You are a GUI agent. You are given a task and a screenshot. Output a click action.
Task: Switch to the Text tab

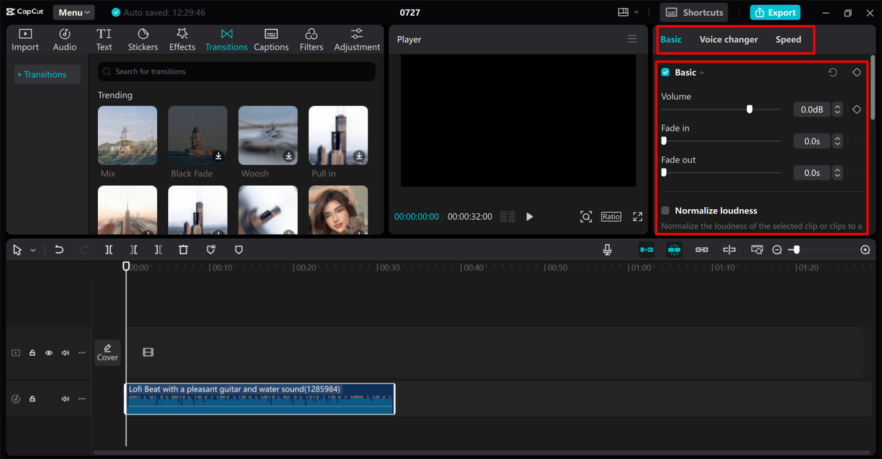(104, 40)
